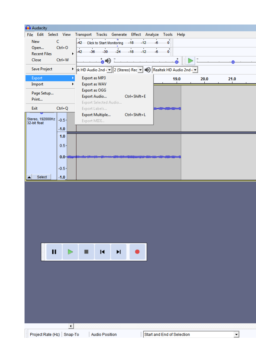
Task: Select Export as OGG
Action: tap(114, 90)
